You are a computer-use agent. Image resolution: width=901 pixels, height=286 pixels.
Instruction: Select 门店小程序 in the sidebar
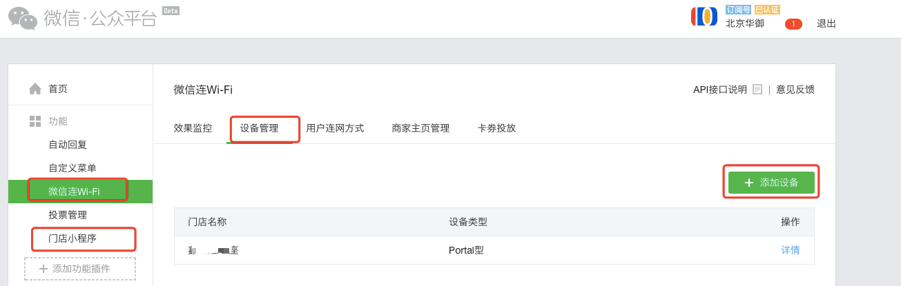72,239
